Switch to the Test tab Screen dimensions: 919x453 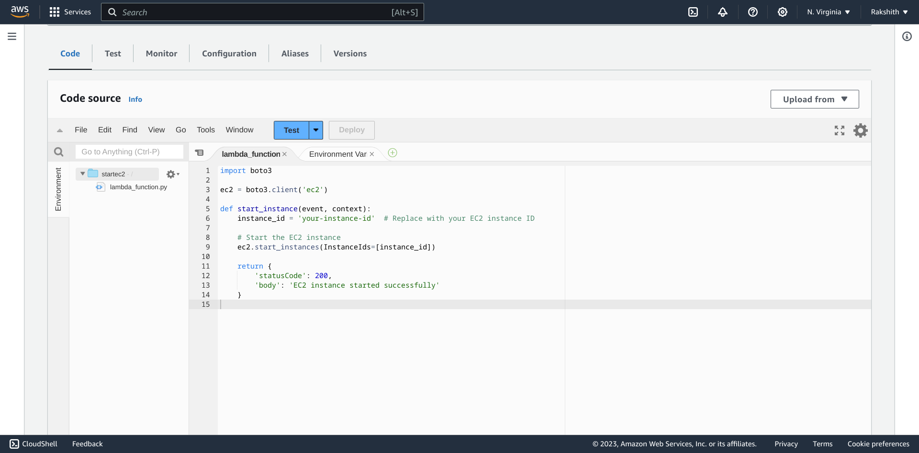pyautogui.click(x=113, y=54)
